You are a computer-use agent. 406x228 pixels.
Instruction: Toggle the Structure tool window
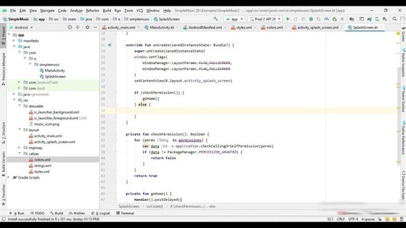click(x=3, y=133)
